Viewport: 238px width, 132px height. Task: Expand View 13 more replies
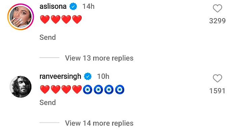click(99, 58)
